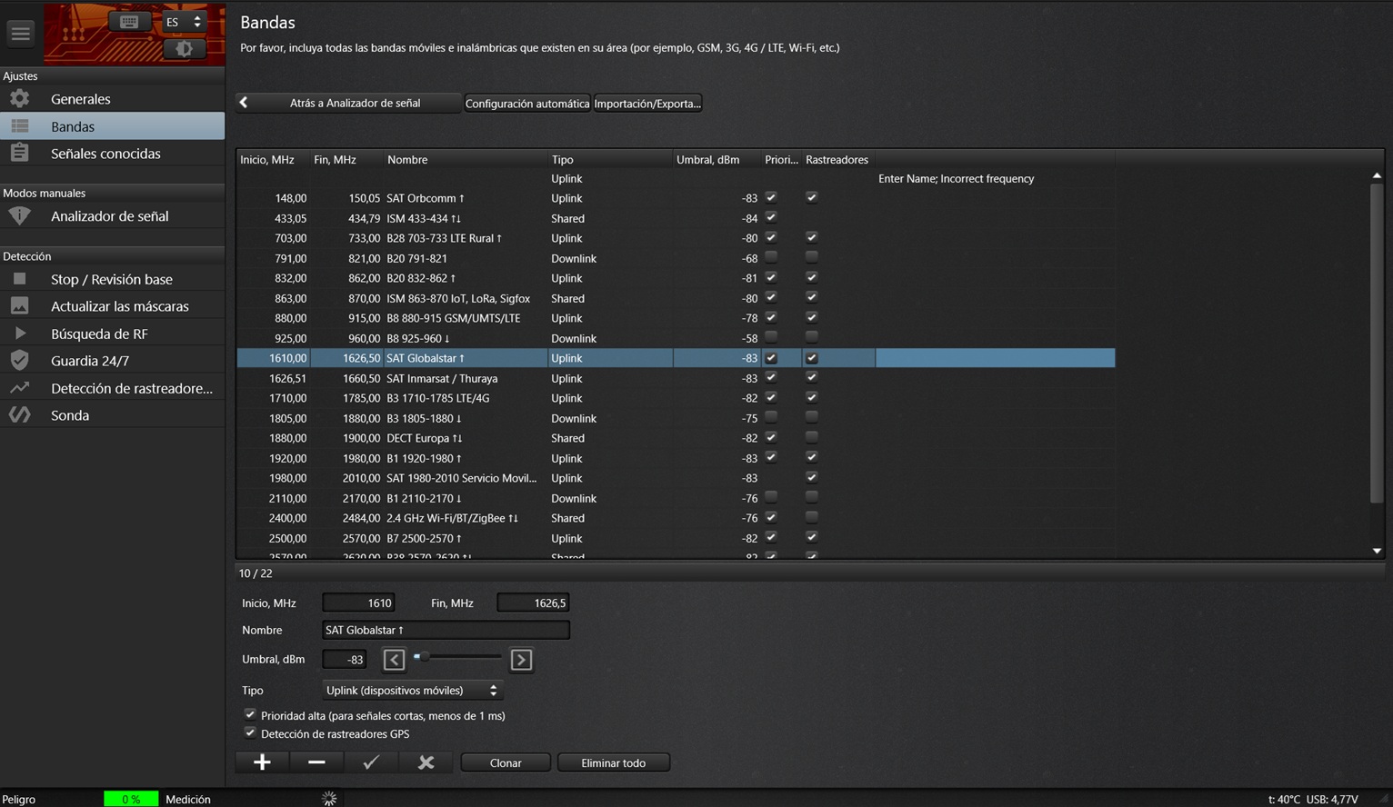
Task: Toggle trackers checkbox for B8 925-960 row
Action: click(x=811, y=337)
